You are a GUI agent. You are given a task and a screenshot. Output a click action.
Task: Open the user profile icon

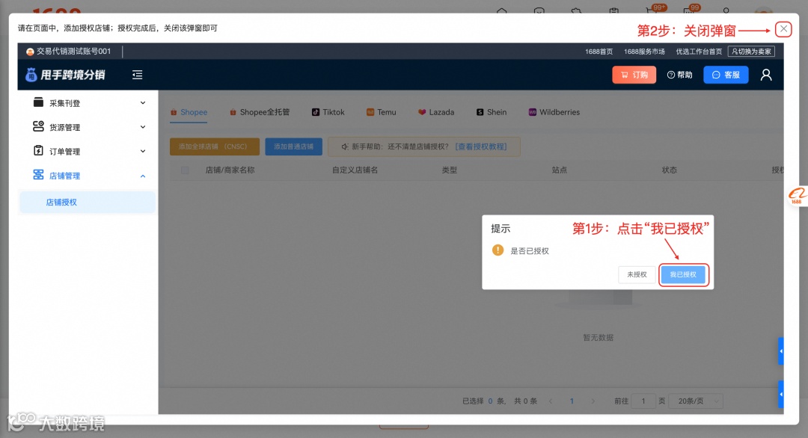coord(766,75)
